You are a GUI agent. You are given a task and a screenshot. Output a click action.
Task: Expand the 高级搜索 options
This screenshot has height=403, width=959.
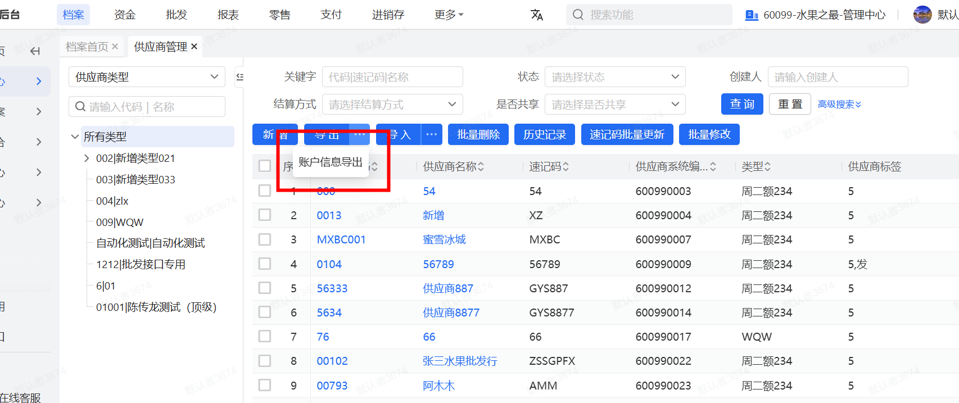[839, 105]
